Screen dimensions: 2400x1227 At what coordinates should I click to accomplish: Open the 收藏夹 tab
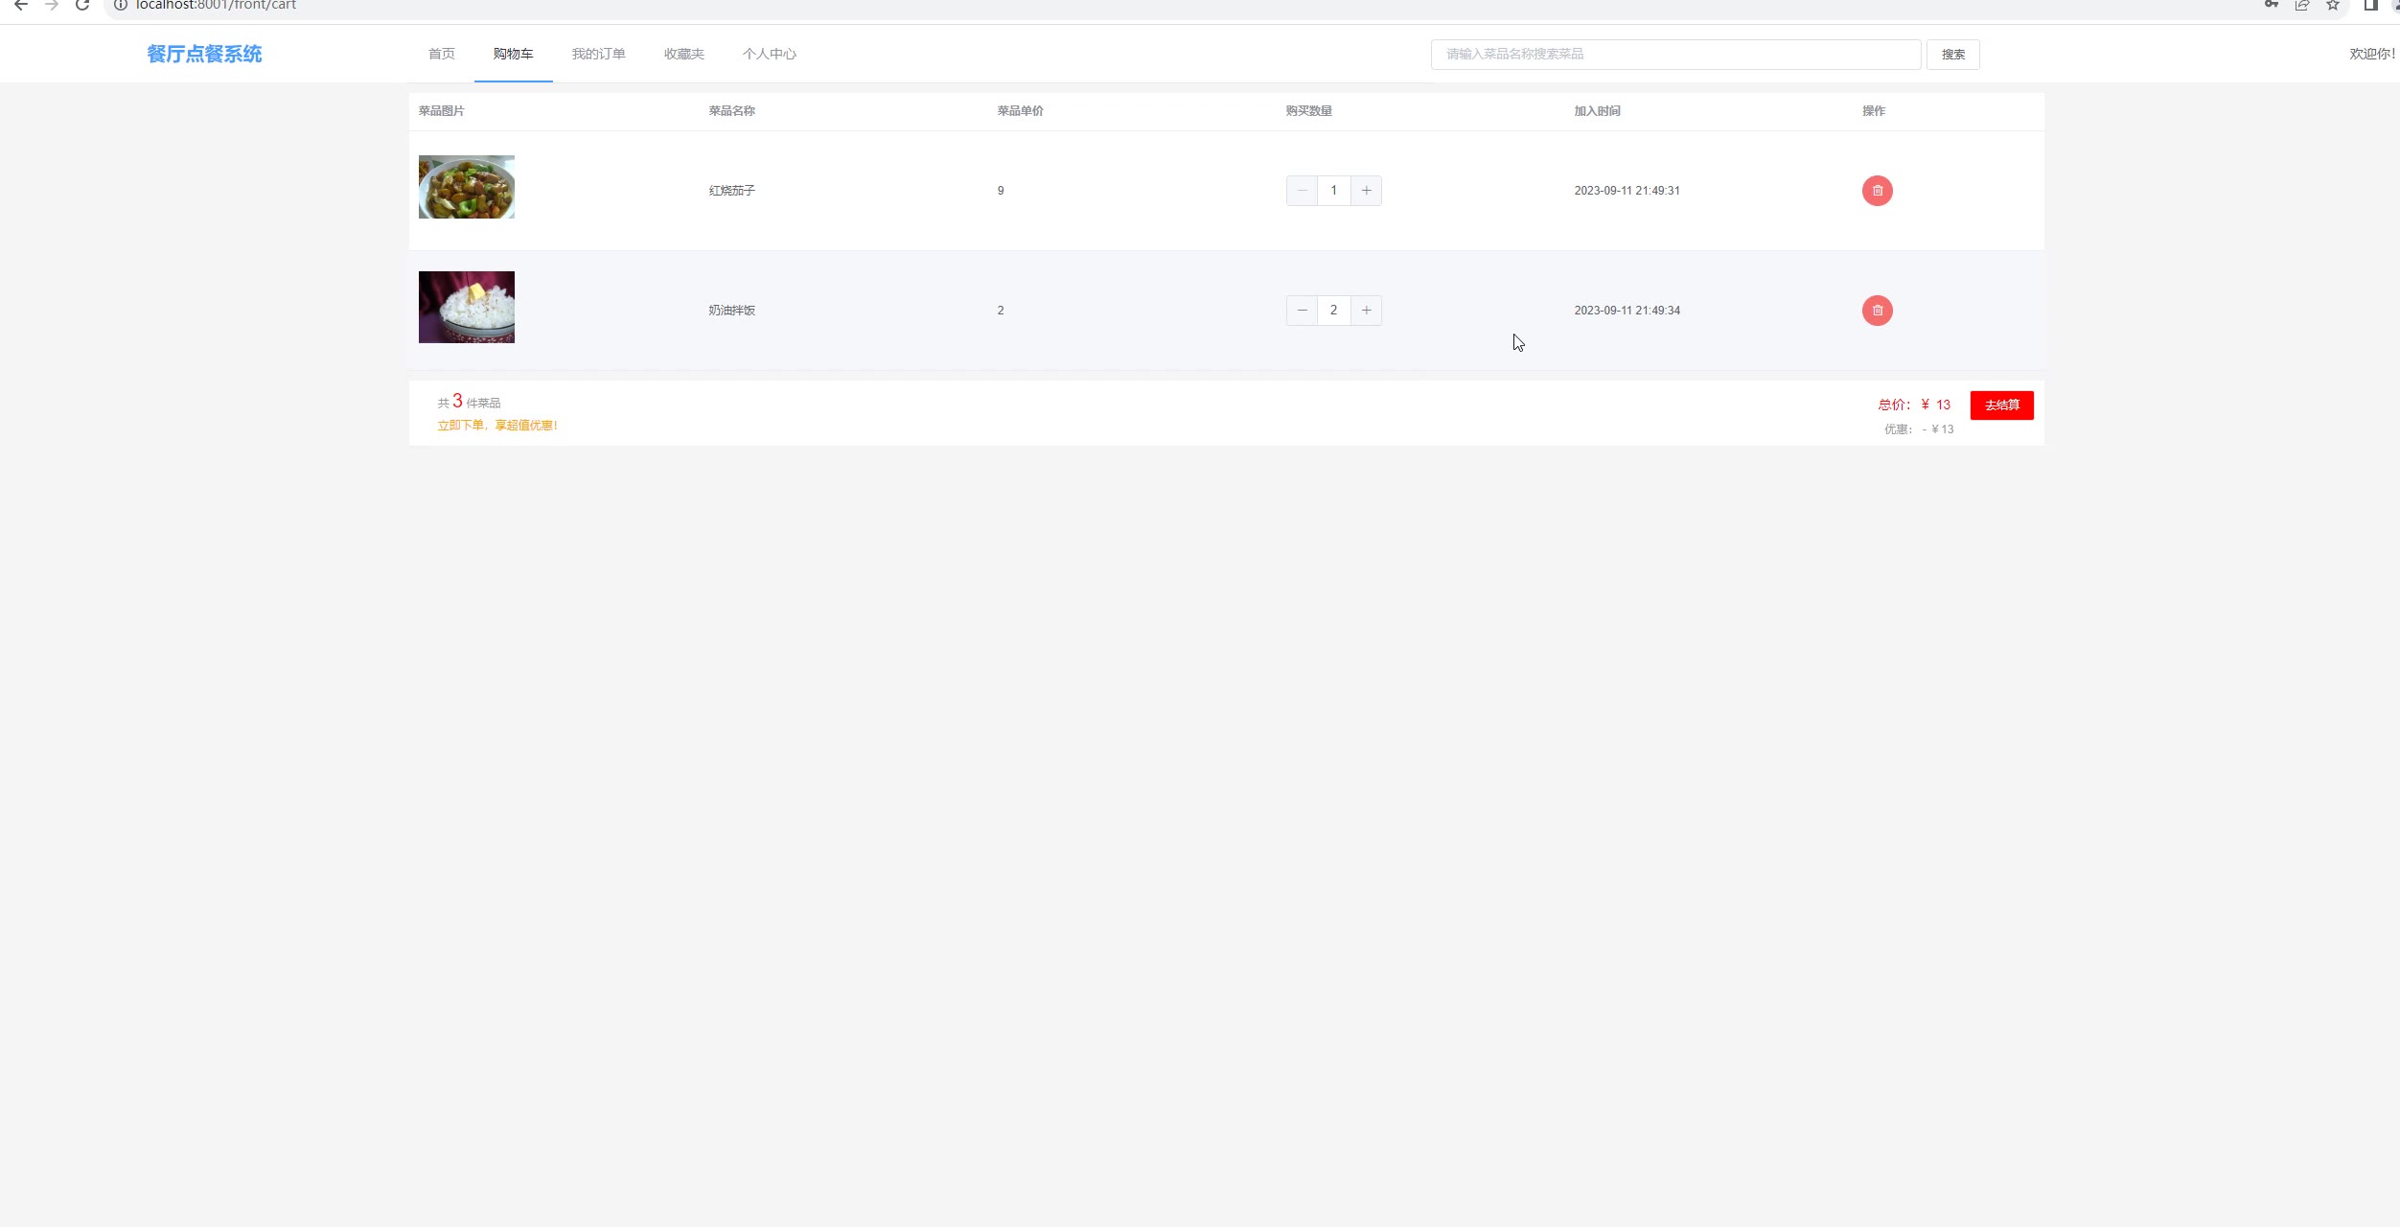click(683, 54)
